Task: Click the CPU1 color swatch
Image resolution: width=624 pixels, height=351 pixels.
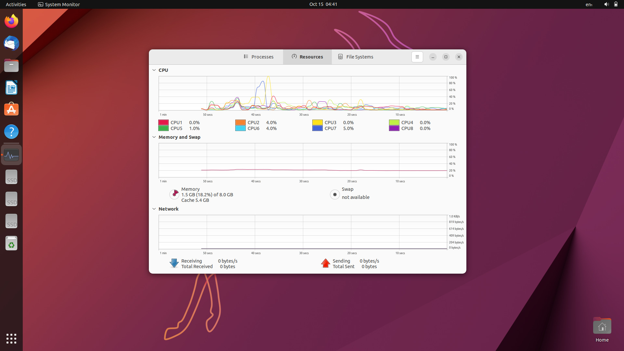Action: click(x=163, y=123)
